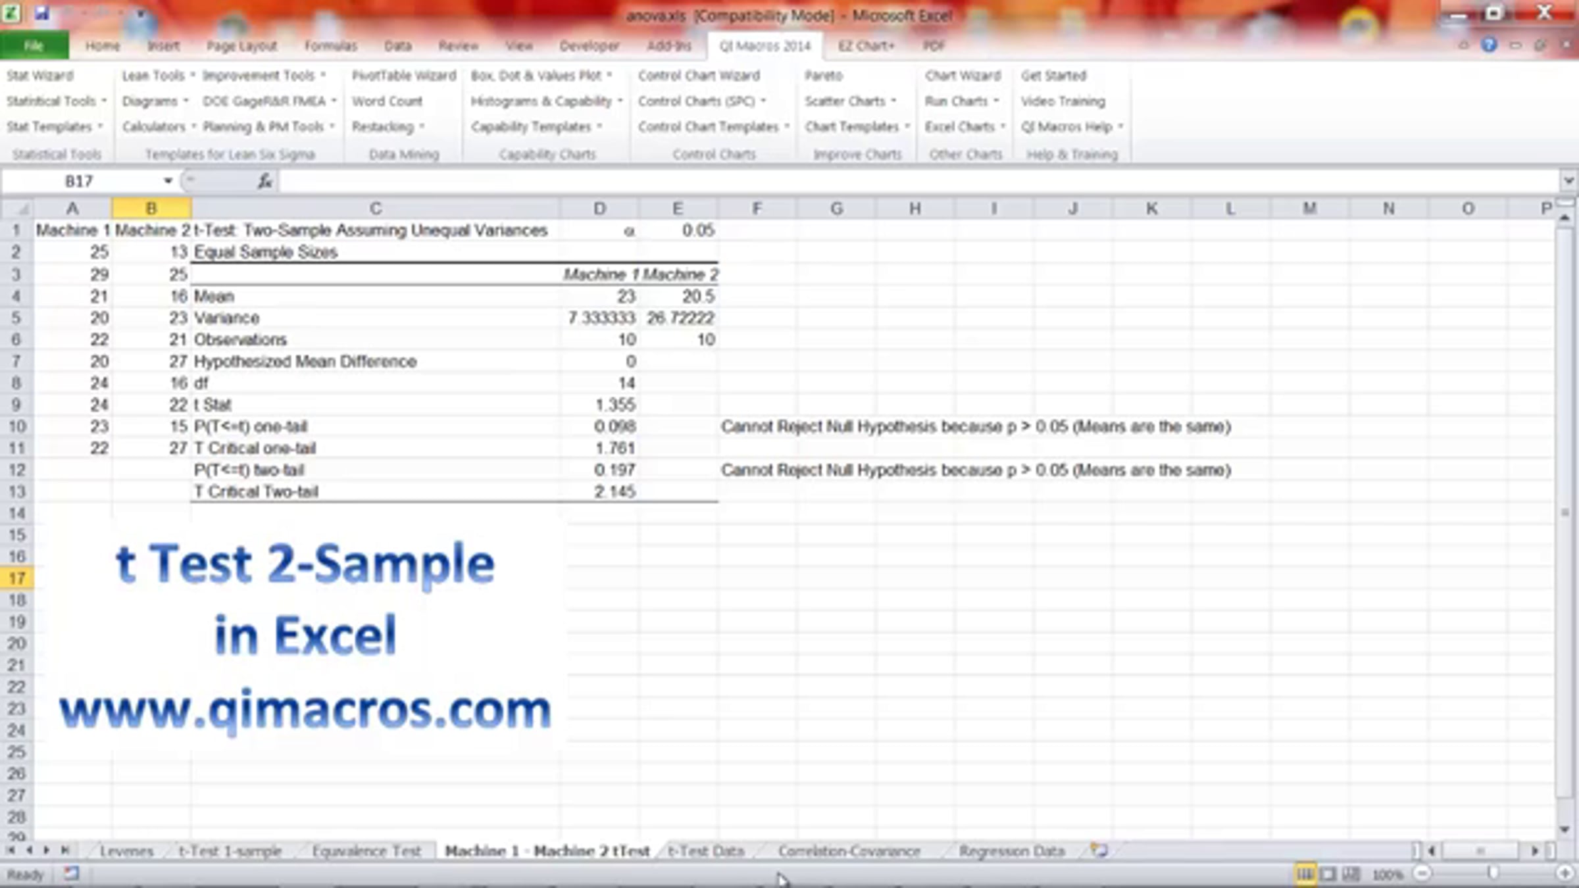This screenshot has width=1579, height=888.
Task: Run the Word Count tool
Action: [387, 101]
